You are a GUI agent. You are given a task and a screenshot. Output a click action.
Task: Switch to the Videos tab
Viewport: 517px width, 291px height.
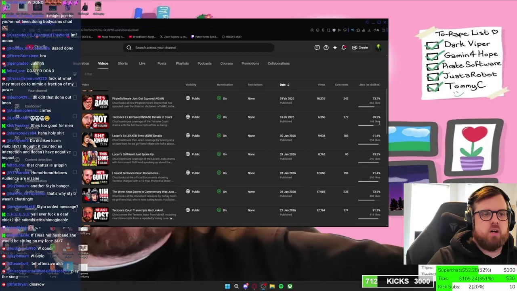click(103, 63)
